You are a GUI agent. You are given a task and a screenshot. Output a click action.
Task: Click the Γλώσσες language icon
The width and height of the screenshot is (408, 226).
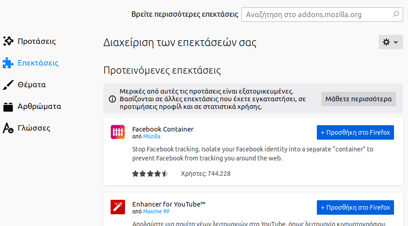click(8, 128)
